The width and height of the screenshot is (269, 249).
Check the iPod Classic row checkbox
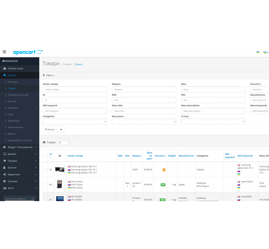(x=45, y=184)
